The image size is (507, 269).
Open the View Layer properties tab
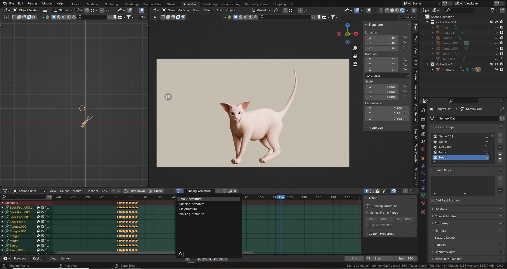tap(423, 134)
